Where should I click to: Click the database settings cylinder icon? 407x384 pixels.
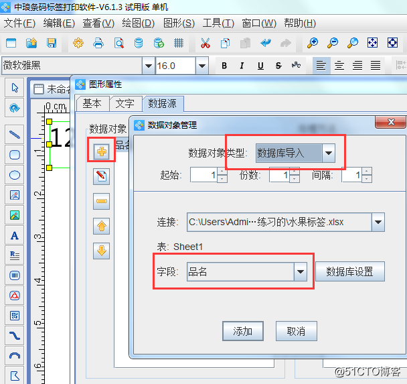139,43
